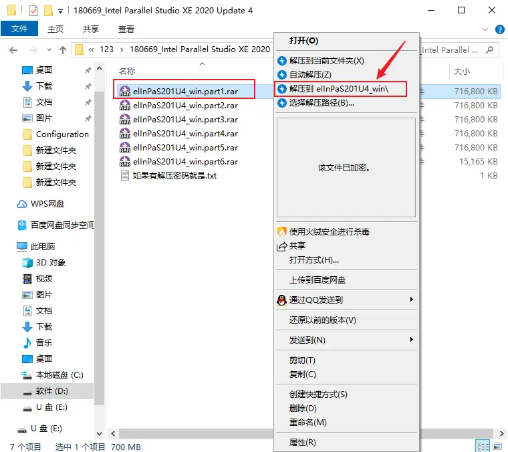Screen dimensions: 508x452
Task: Select 音乐 in navigation pane
Action: (37, 342)
